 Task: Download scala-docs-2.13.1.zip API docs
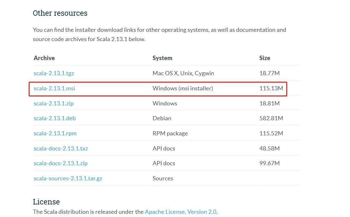[61, 163]
